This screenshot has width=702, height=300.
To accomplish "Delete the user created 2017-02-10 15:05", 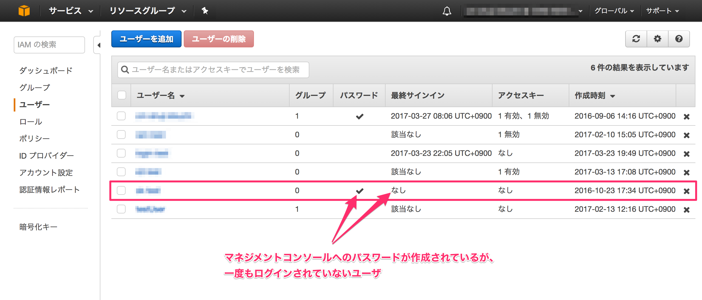I will (x=687, y=135).
